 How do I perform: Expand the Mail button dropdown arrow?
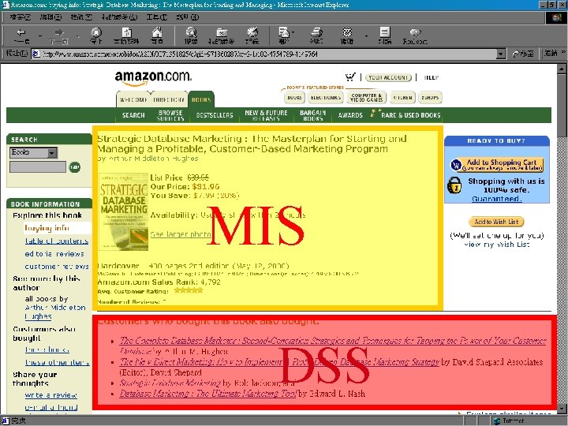coord(293,32)
